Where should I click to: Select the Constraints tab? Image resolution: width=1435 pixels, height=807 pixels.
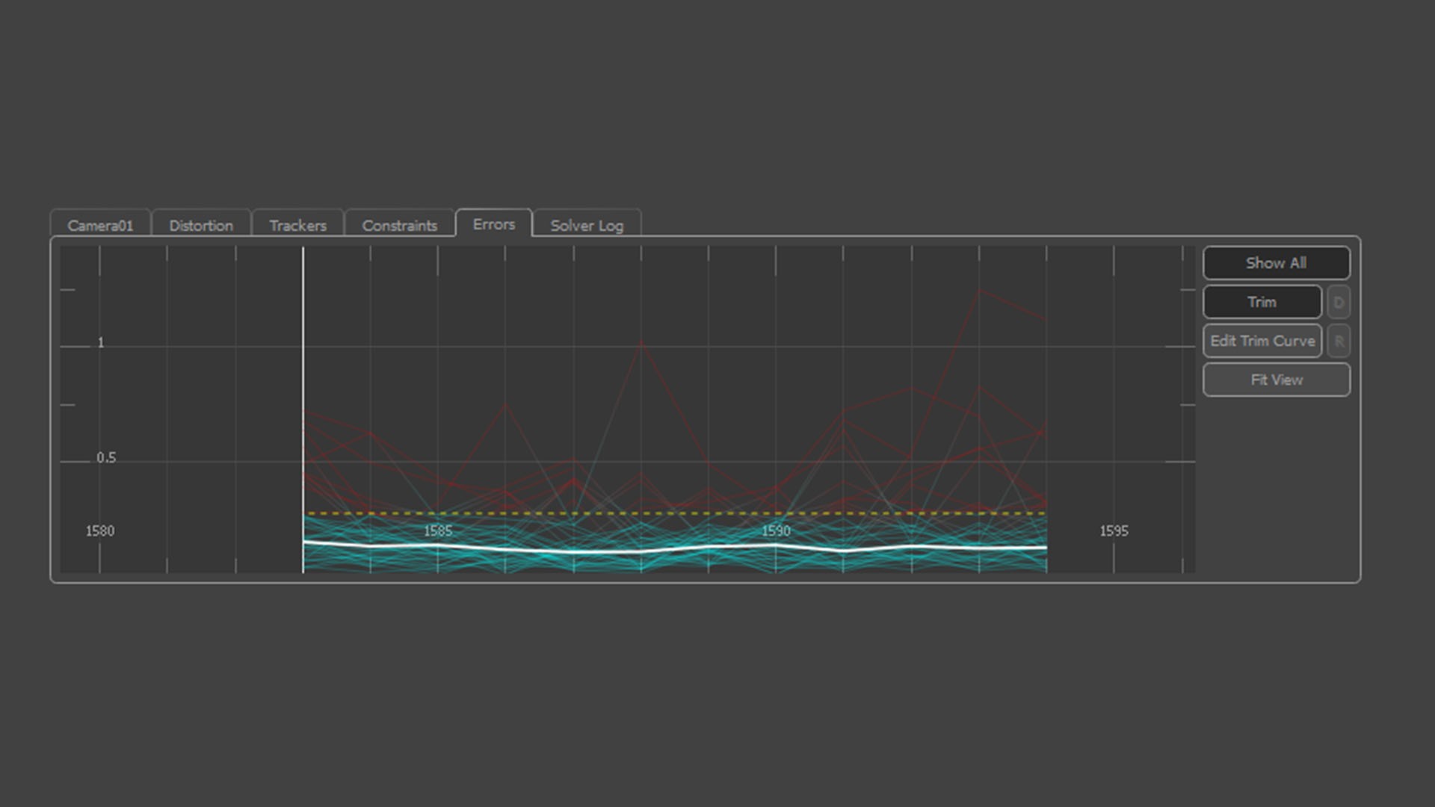pos(399,225)
